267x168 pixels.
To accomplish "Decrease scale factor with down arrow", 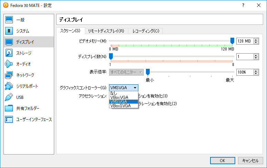I will pyautogui.click(x=256, y=73).
